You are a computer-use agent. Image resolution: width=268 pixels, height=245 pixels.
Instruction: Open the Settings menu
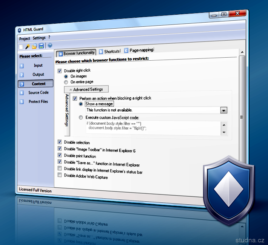point(39,38)
